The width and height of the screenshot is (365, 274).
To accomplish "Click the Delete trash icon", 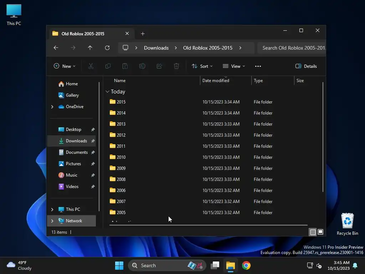I will pos(176,66).
